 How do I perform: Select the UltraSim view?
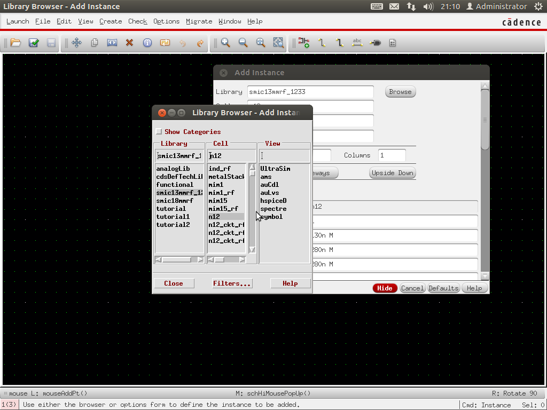(x=275, y=168)
